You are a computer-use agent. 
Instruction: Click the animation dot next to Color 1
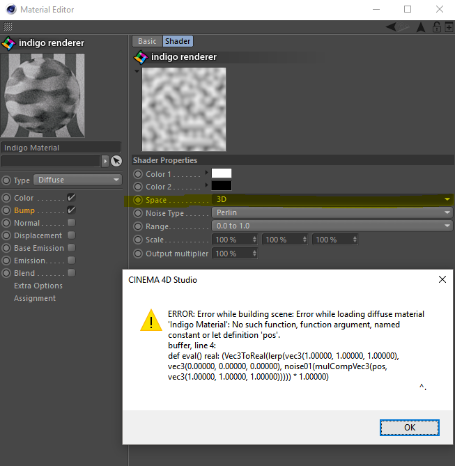pyautogui.click(x=138, y=174)
